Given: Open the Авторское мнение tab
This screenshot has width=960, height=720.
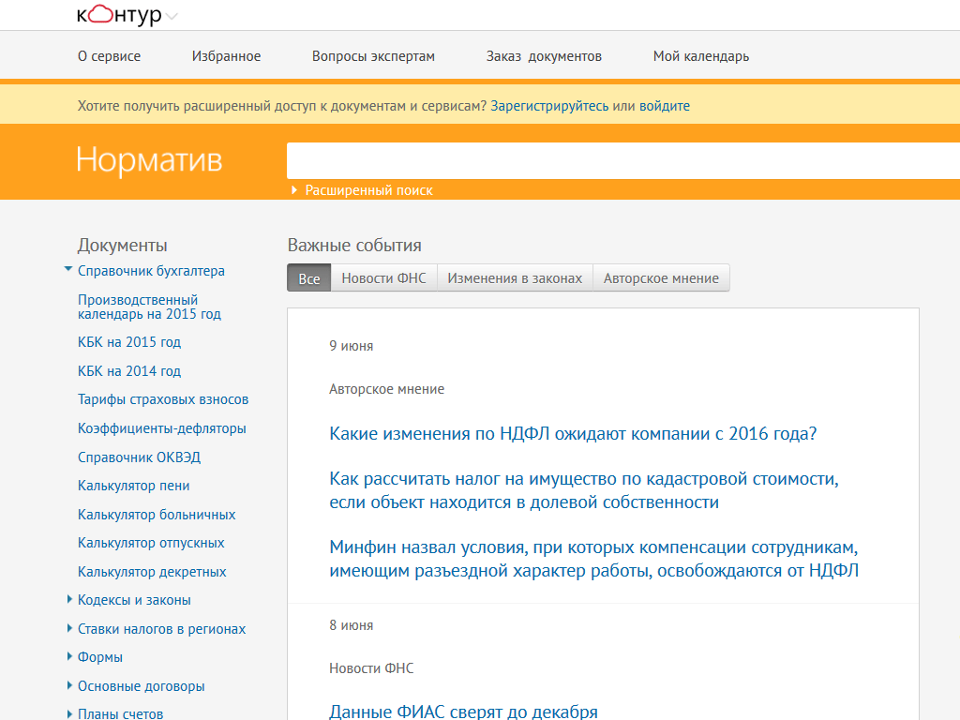Looking at the screenshot, I should [661, 277].
